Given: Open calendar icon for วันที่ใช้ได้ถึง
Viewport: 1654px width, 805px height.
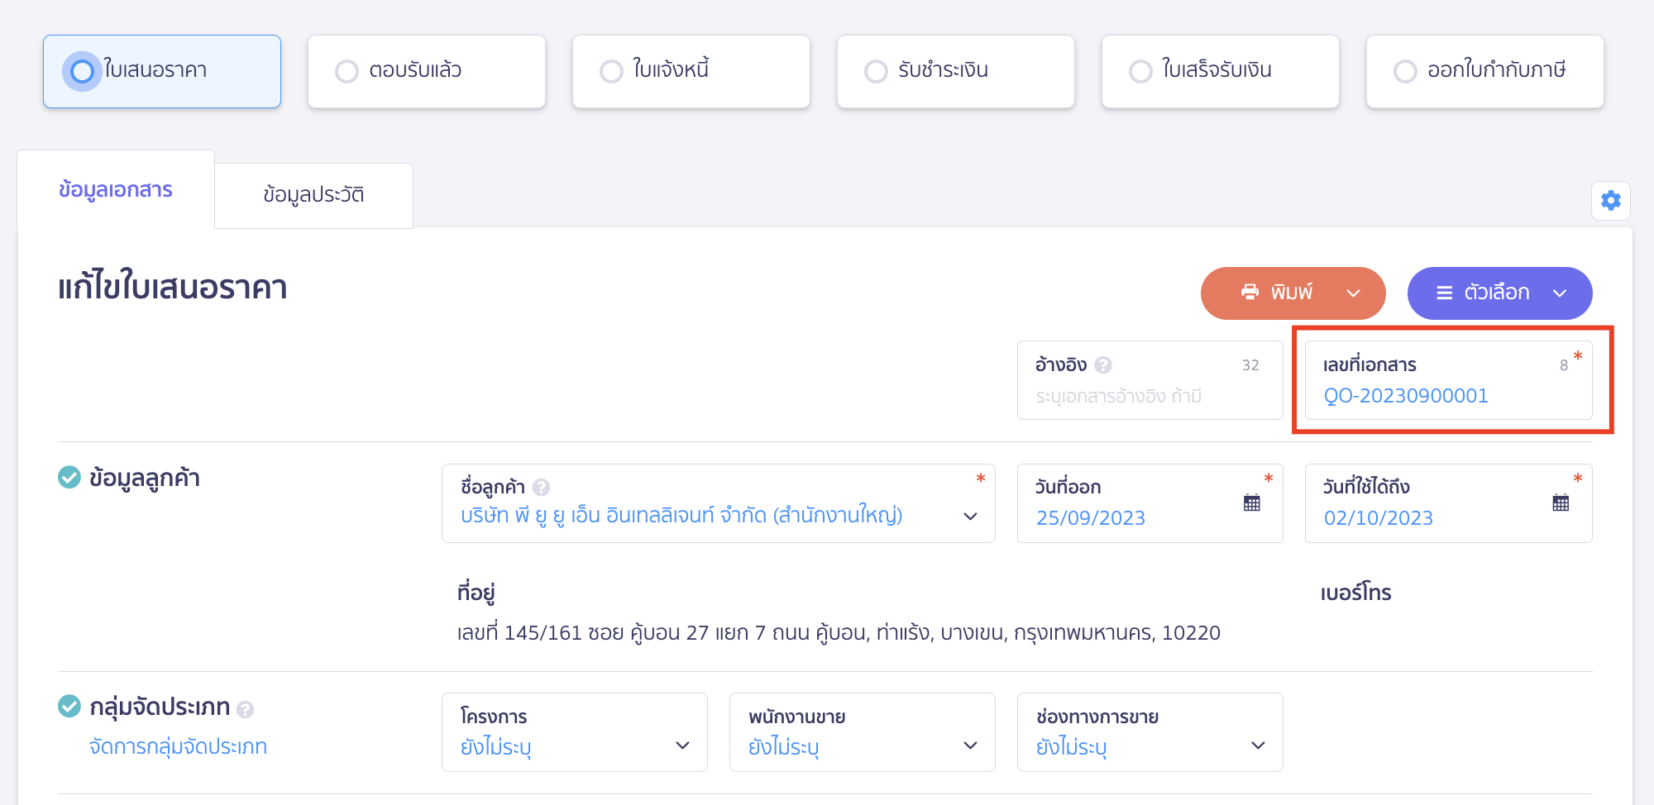Looking at the screenshot, I should [x=1561, y=503].
